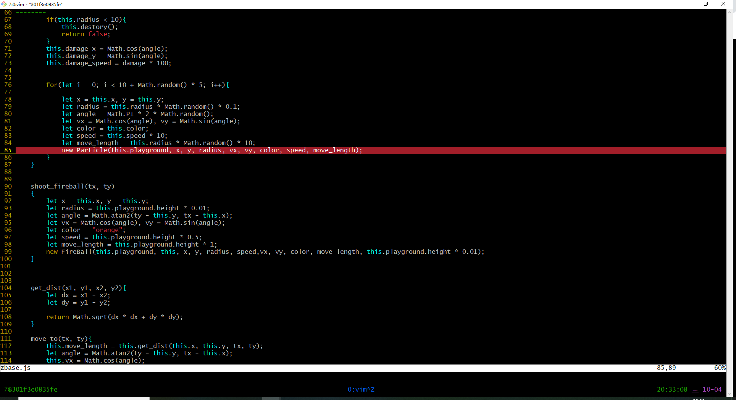
Task: Close the vim terminal window
Action: 723,4
